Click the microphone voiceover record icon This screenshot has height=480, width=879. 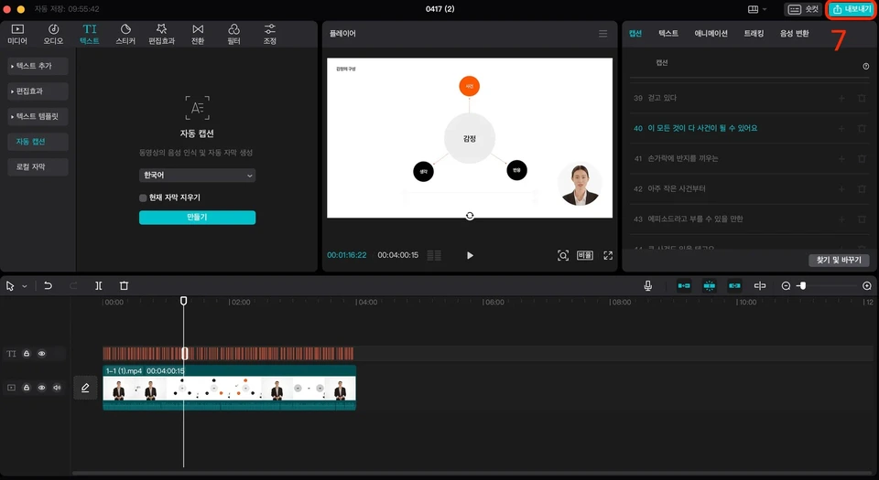pyautogui.click(x=647, y=286)
